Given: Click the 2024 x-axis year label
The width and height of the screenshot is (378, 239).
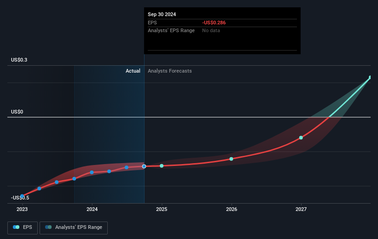Looking at the screenshot, I should pos(92,209).
